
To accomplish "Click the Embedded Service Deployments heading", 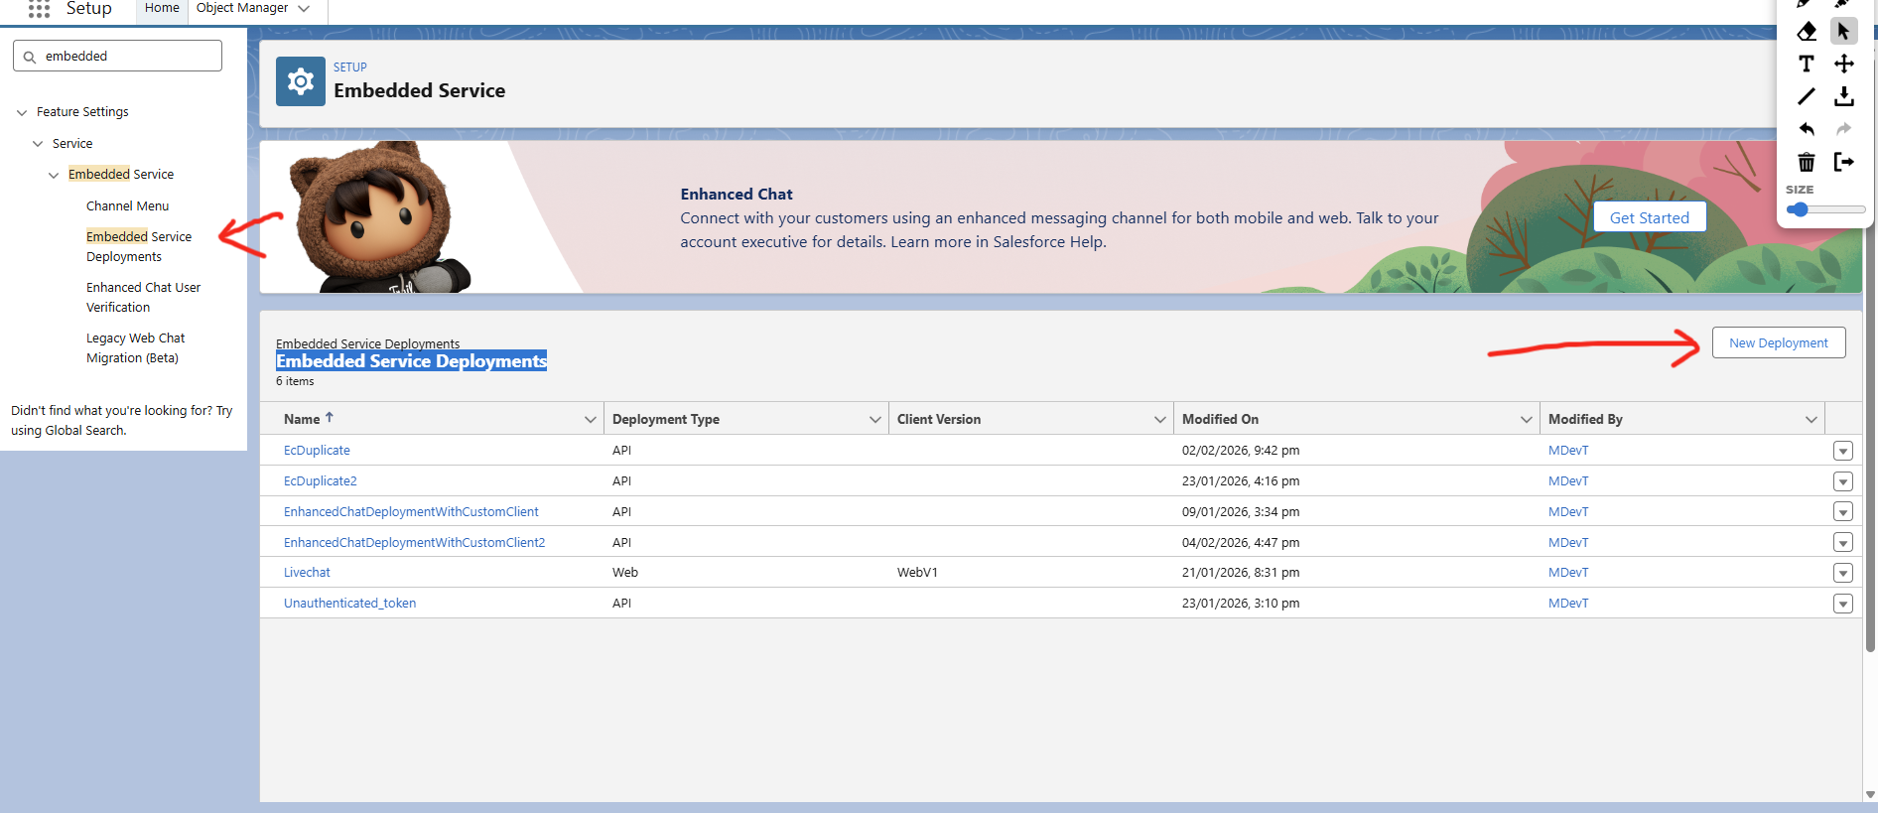I will (411, 361).
